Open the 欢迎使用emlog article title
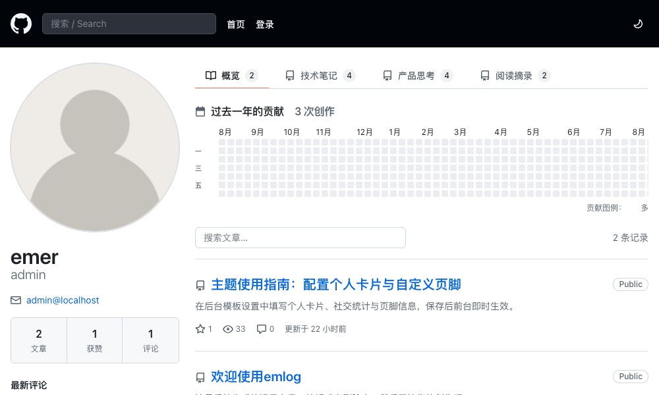The width and height of the screenshot is (659, 395). coord(256,377)
